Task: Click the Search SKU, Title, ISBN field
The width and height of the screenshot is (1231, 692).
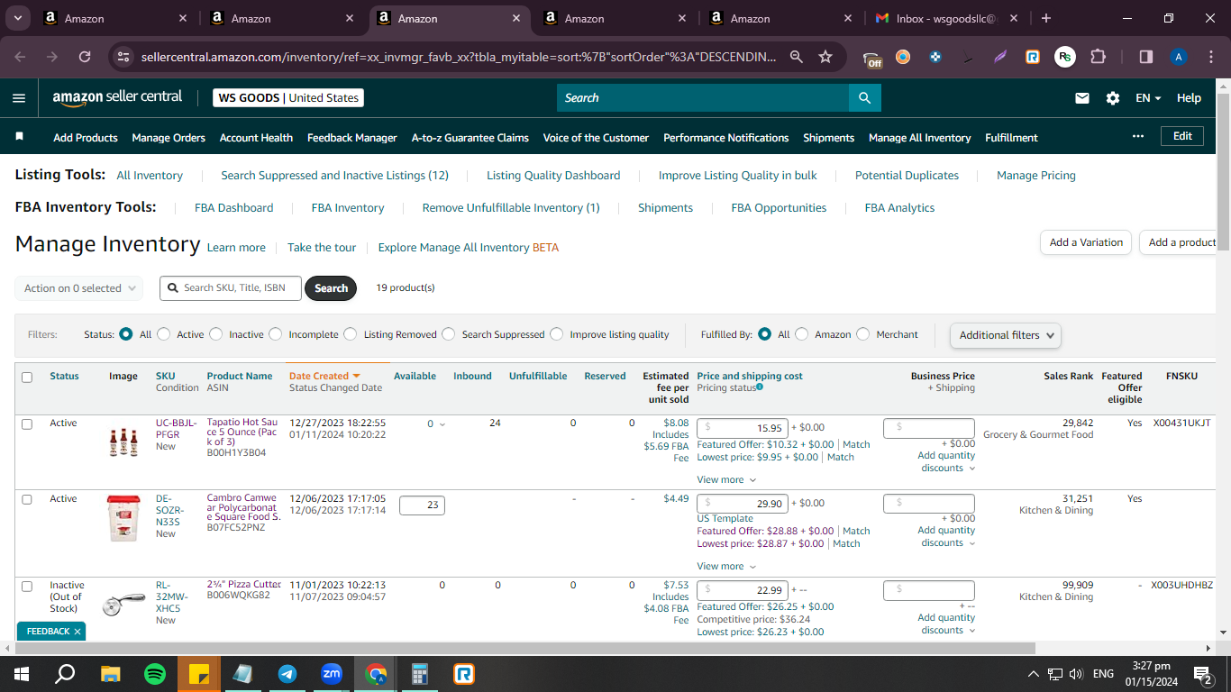Action: click(x=231, y=288)
